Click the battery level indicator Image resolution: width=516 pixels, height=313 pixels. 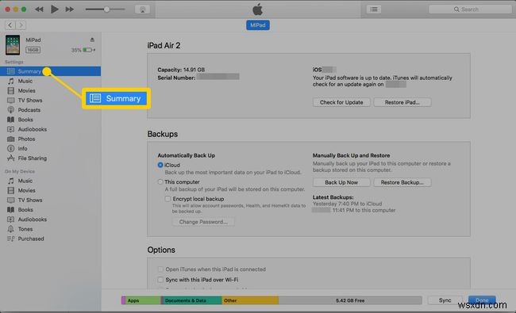pos(88,50)
